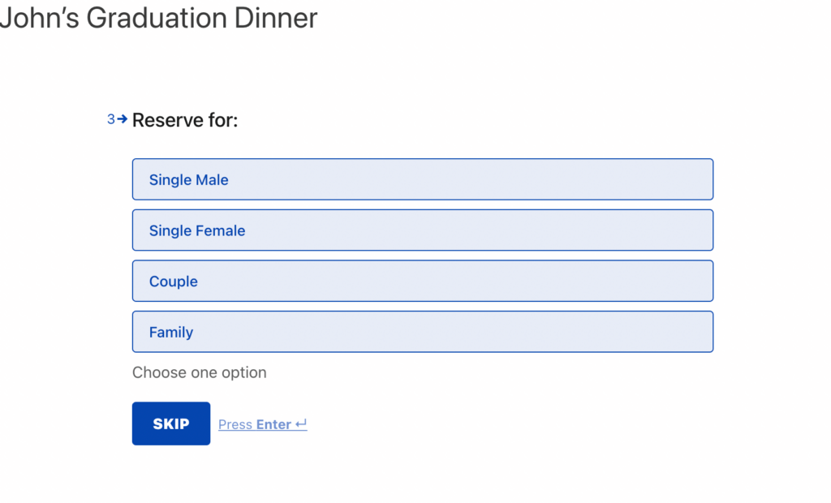Select the first answer choice in the list
Image resolution: width=831 pixels, height=503 pixels.
pos(422,179)
